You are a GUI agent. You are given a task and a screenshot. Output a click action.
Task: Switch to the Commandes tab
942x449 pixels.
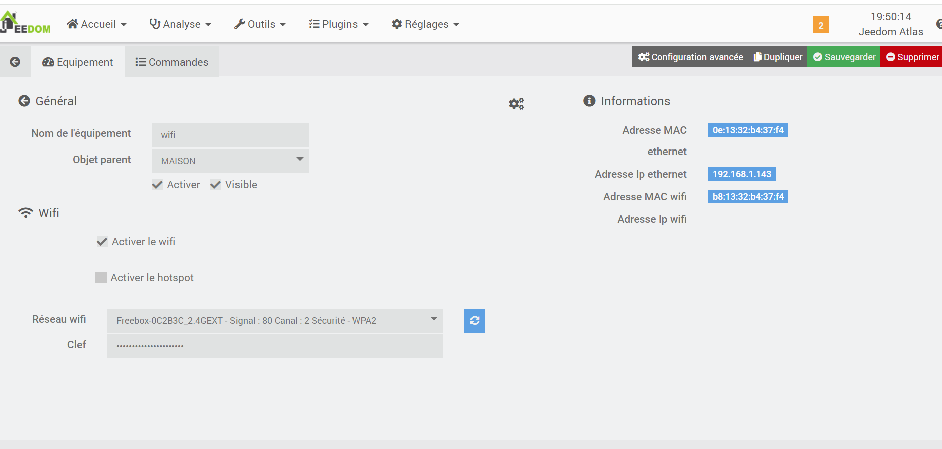pyautogui.click(x=172, y=62)
